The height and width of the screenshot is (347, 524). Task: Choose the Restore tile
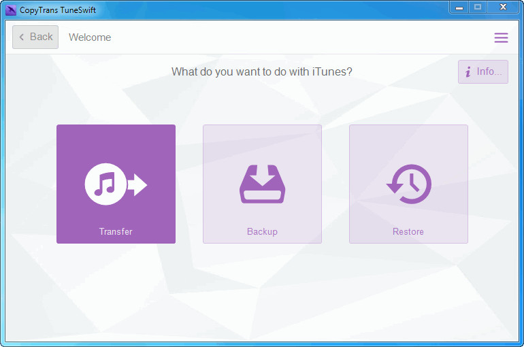tap(408, 184)
